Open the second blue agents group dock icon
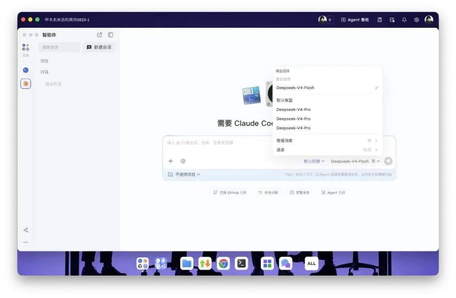Screen dimensions: 456x298 tap(160, 263)
